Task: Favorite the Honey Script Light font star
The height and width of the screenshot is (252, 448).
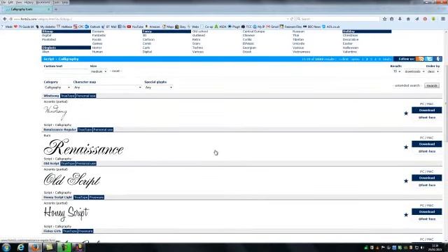Action: pos(406,215)
